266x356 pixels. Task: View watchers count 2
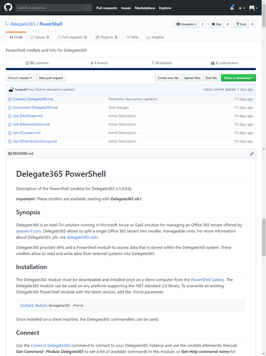click(x=202, y=24)
